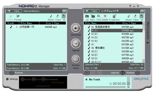Click red Delete icon in computer panel
The width and height of the screenshot is (153, 97).
(x=105, y=18)
